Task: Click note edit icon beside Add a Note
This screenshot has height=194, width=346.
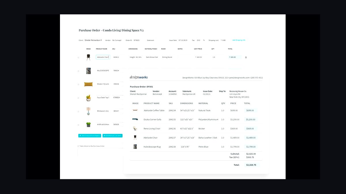Action: pos(79,146)
